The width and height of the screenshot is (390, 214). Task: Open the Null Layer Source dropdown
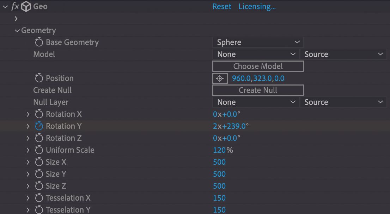pos(344,102)
